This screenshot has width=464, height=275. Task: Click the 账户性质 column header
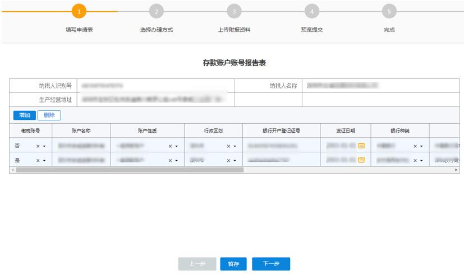click(x=147, y=130)
